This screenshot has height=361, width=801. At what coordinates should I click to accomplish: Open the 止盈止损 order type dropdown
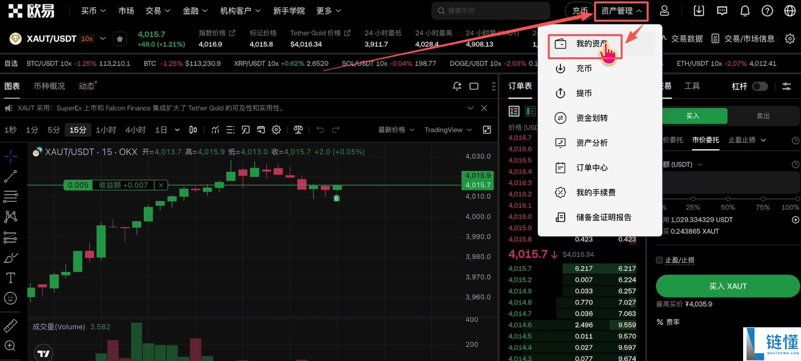(x=747, y=140)
